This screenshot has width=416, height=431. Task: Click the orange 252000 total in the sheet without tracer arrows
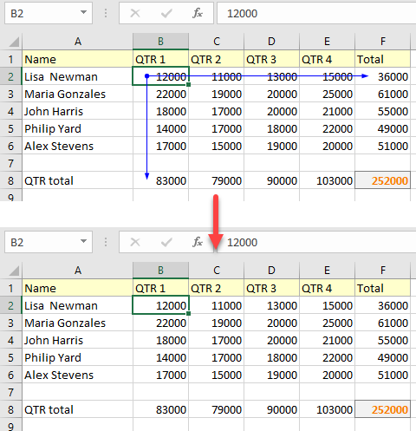[x=383, y=409]
